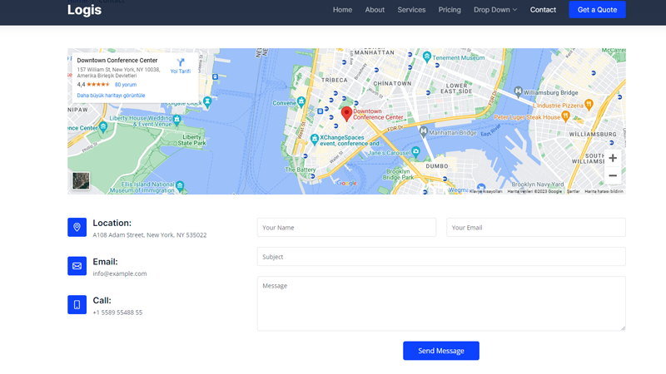The height and width of the screenshot is (374, 666).
Task: Zoom in on the map
Action: coord(613,158)
